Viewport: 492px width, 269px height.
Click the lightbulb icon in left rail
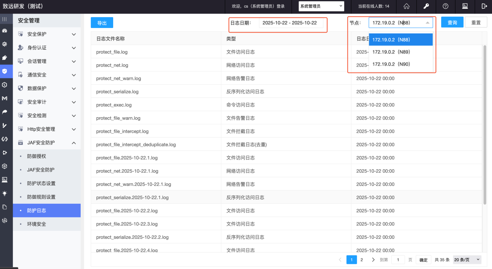(5, 193)
